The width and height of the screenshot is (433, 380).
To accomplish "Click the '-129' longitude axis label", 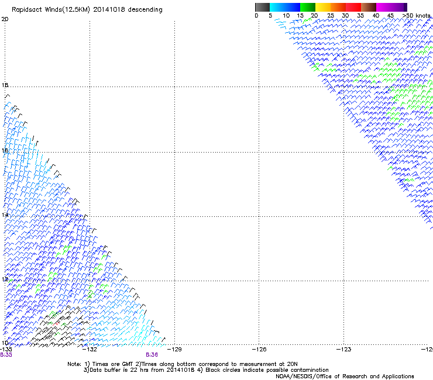I will click(174, 350).
